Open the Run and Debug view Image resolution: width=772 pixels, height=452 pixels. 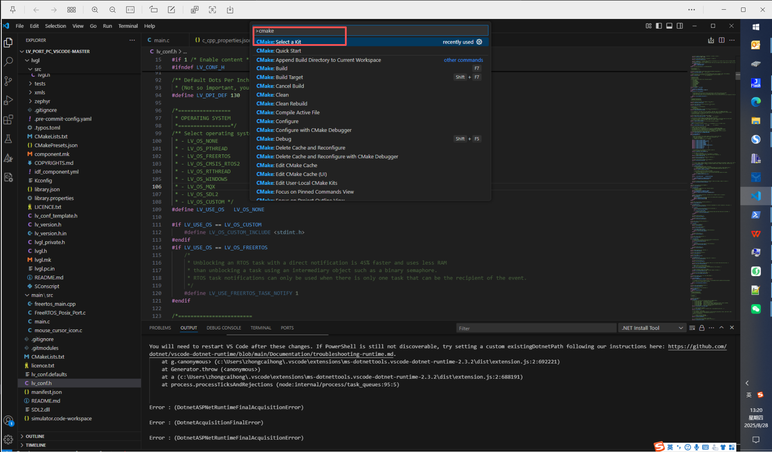pyautogui.click(x=9, y=100)
